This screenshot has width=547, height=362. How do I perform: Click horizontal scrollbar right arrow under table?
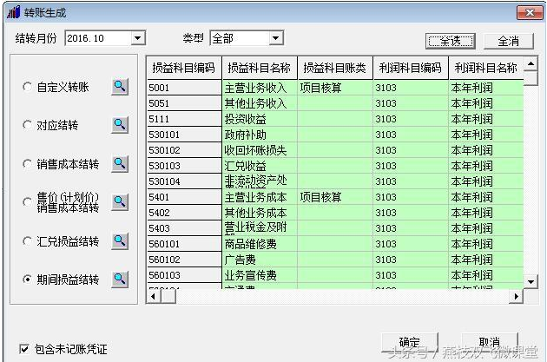(517, 296)
